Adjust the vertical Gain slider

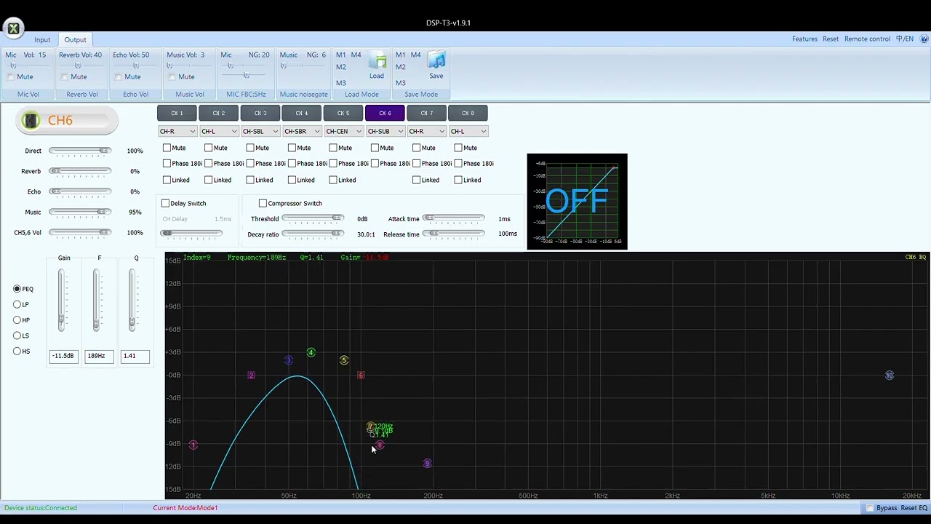(61, 301)
